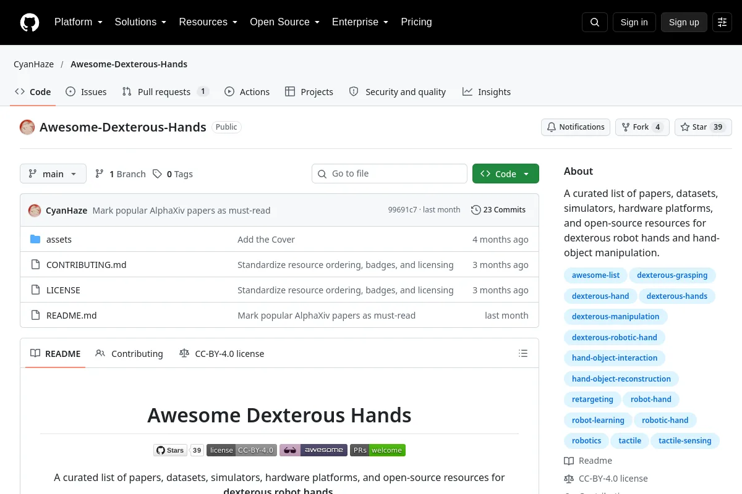Screen dimensions: 742x494
Task: Select the README file tab
Action: tap(56, 354)
